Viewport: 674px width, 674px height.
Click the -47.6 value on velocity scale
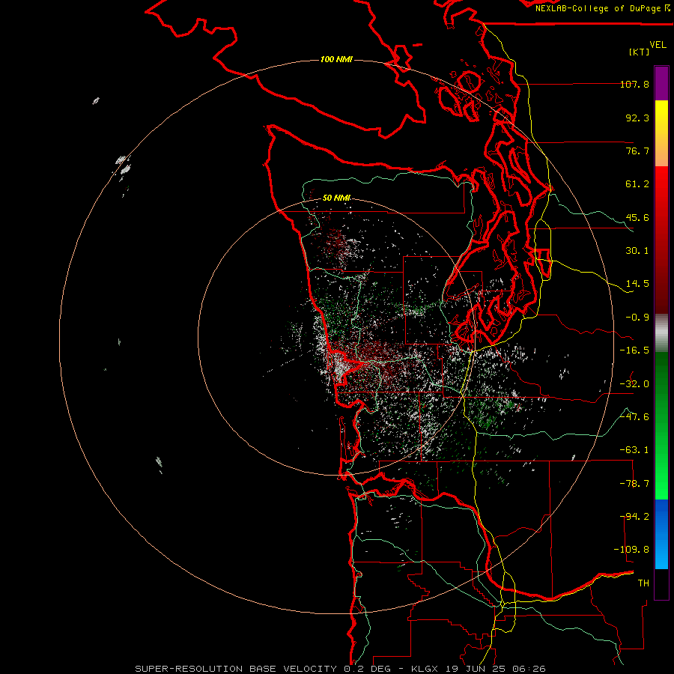(634, 417)
